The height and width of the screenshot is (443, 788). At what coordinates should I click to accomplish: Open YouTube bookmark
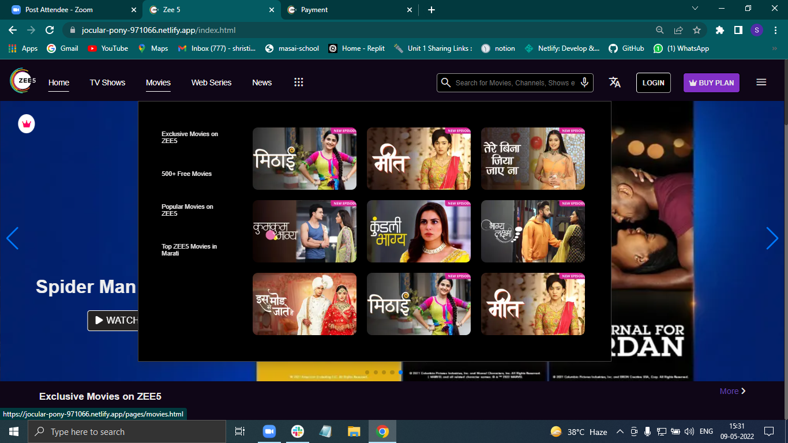point(108,48)
